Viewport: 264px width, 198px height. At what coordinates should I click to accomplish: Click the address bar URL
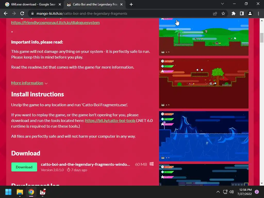(x=82, y=13)
